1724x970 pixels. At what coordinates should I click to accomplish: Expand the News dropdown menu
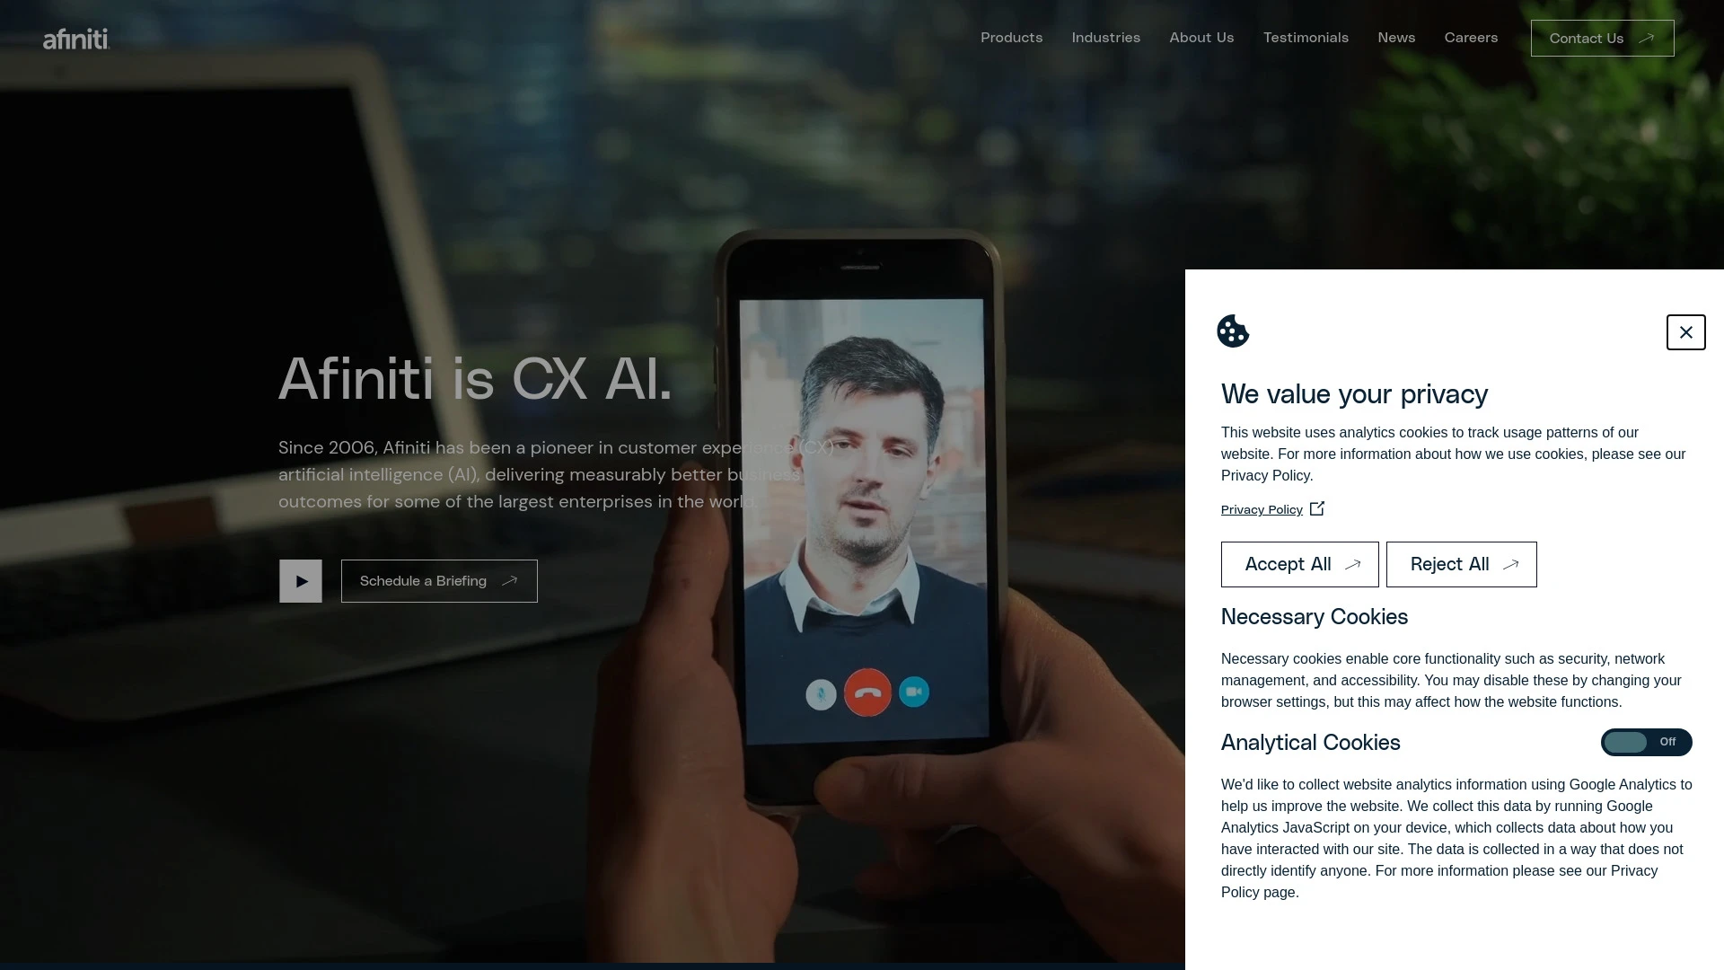tap(1397, 38)
